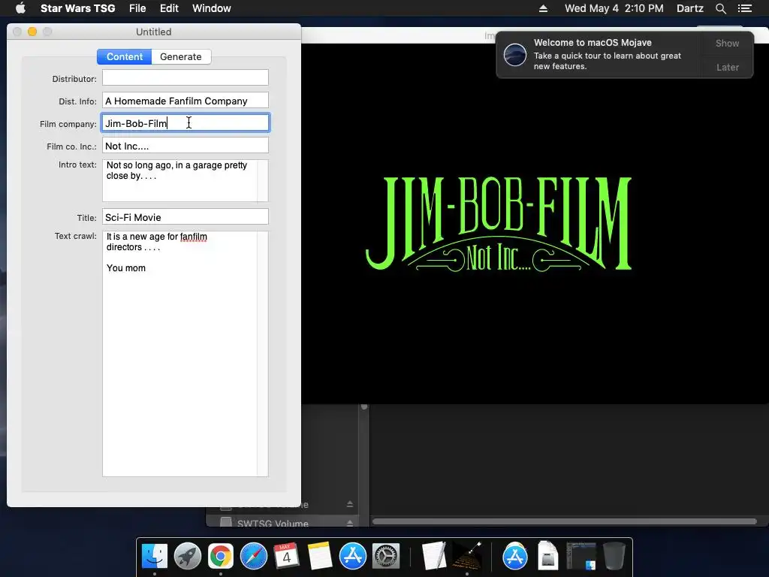Click into the empty Distributor field

click(x=185, y=77)
